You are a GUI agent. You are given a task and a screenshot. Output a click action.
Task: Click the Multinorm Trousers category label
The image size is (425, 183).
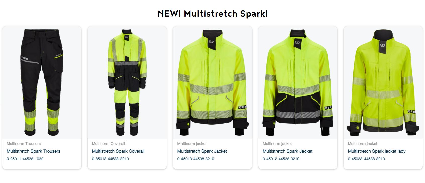coord(24,144)
